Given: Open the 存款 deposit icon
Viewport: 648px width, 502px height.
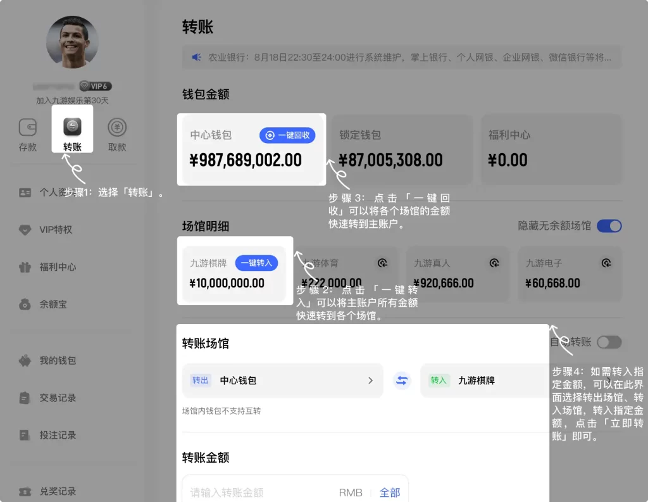Looking at the screenshot, I should 28,128.
